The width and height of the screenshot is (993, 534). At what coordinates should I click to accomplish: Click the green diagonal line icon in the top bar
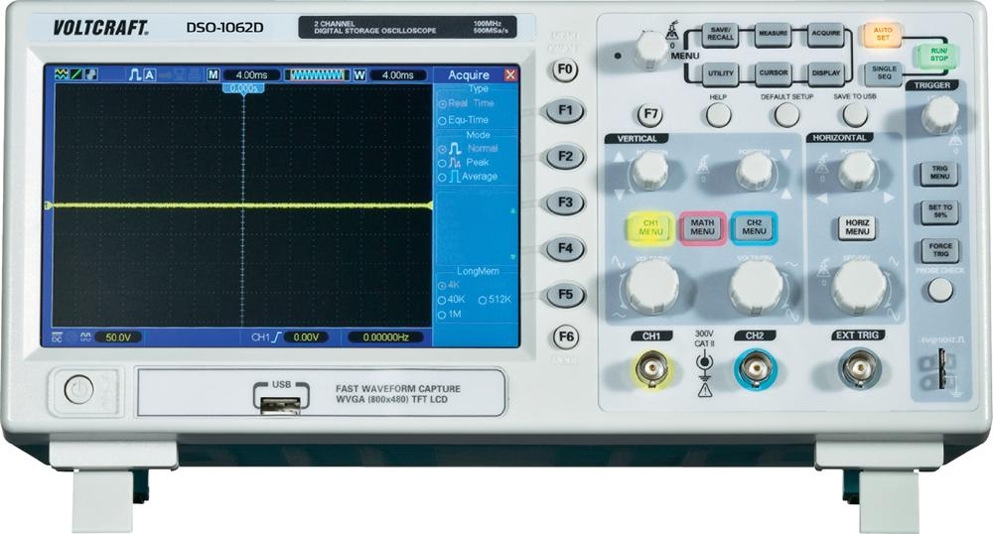click(76, 74)
